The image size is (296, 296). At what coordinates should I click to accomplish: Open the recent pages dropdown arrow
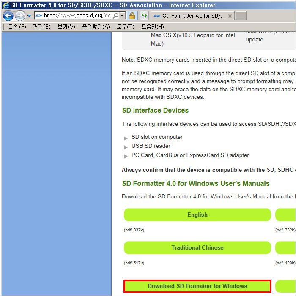click(29, 16)
